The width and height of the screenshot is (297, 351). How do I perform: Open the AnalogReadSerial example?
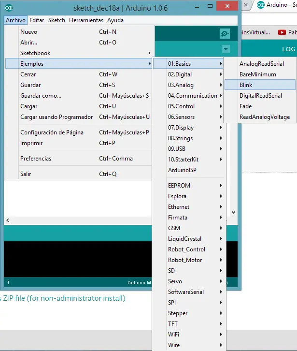260,63
